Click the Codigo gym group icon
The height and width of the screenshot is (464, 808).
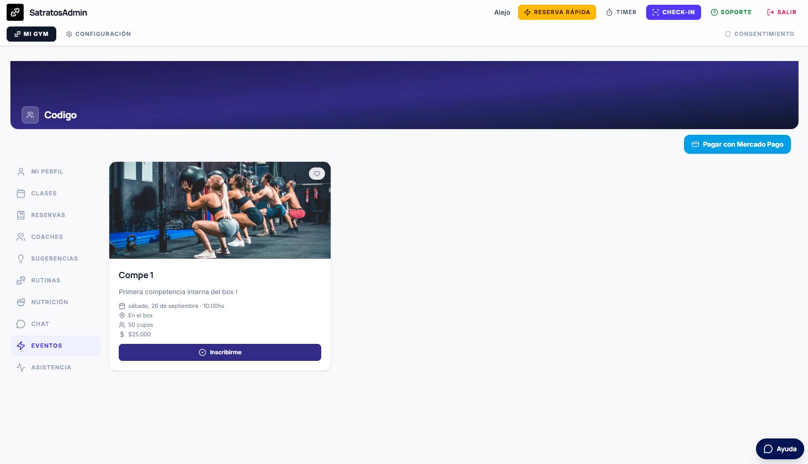pyautogui.click(x=30, y=115)
